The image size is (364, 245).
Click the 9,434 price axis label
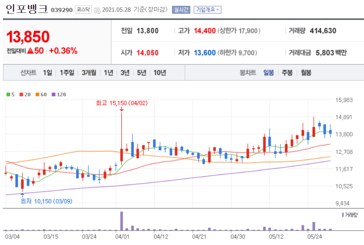tap(342, 203)
